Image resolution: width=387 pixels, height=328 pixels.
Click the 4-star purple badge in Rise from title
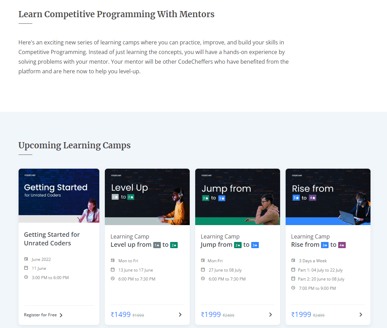click(342, 245)
